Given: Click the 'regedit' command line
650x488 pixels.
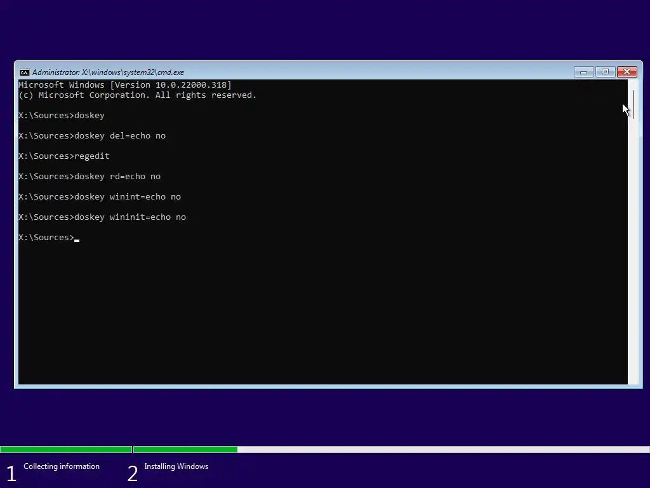Looking at the screenshot, I should (64, 156).
